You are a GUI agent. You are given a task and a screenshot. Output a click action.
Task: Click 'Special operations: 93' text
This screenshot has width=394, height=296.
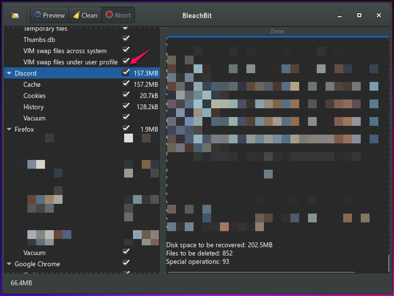pos(197,262)
